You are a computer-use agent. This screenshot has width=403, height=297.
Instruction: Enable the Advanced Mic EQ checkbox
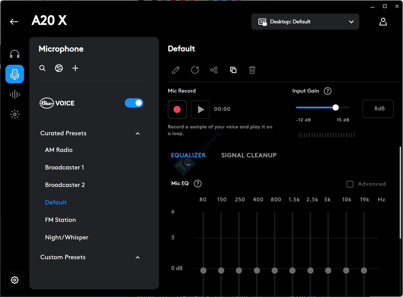click(x=350, y=184)
